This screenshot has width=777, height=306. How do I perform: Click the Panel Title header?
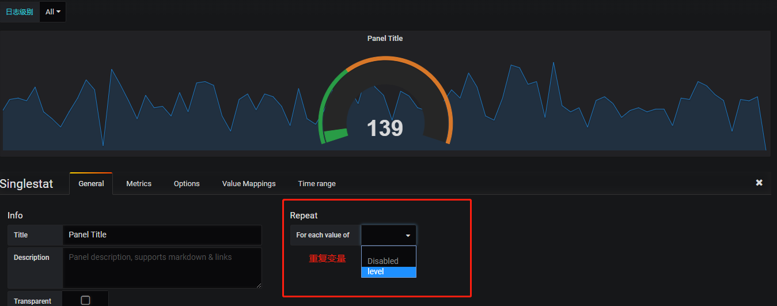(385, 39)
